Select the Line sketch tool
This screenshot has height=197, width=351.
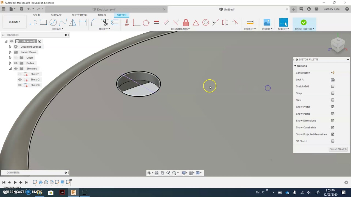tap(33, 22)
